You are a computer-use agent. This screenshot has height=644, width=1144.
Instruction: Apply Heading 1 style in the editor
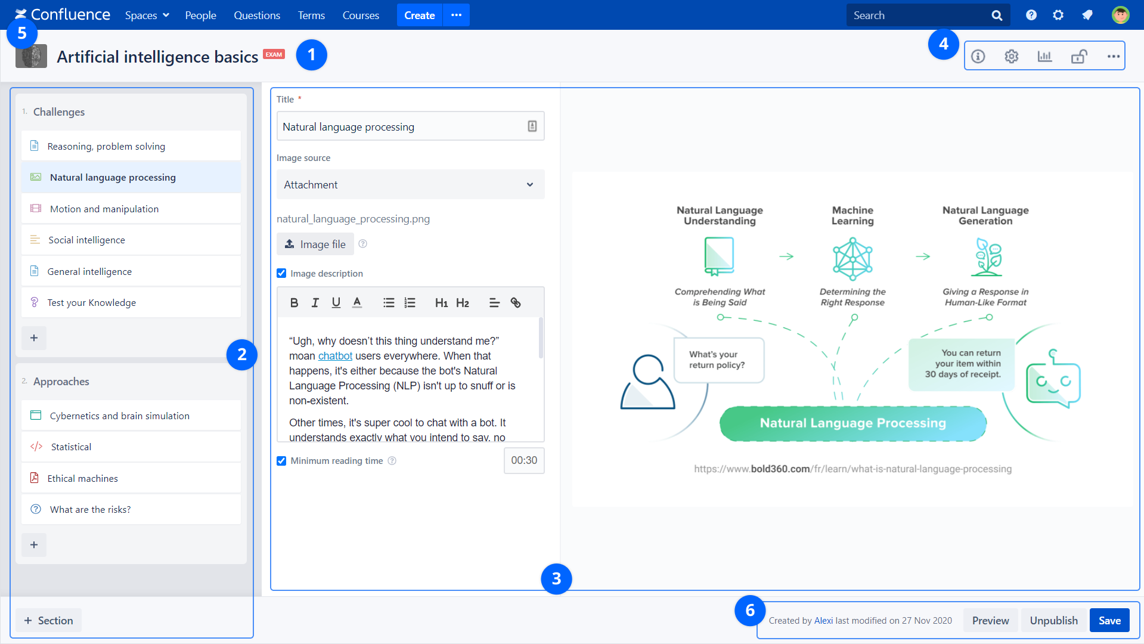point(441,302)
